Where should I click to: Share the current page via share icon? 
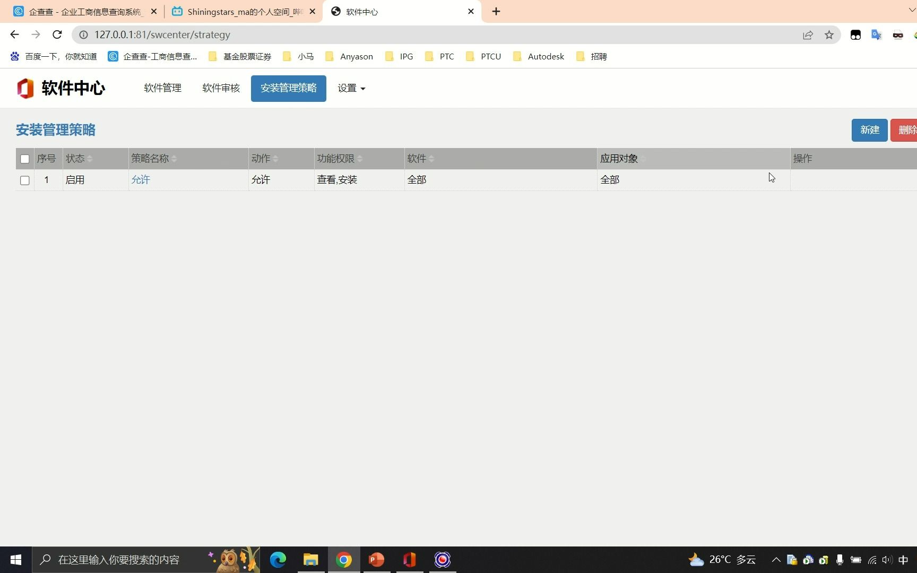tap(808, 34)
